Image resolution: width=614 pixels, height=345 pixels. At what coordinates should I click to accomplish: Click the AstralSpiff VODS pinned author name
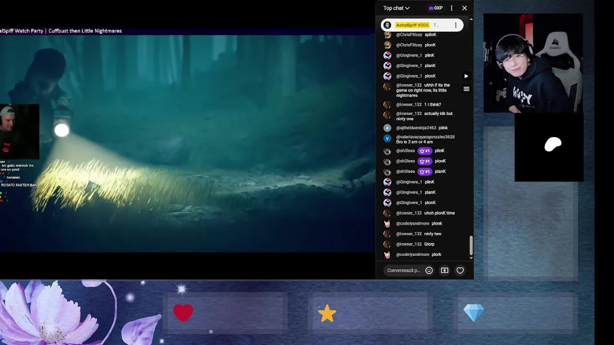[413, 25]
